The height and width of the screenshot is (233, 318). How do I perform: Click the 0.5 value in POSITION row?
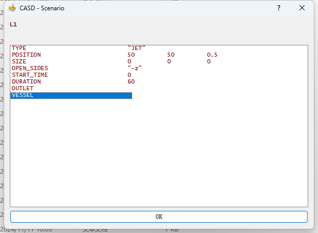coord(212,55)
